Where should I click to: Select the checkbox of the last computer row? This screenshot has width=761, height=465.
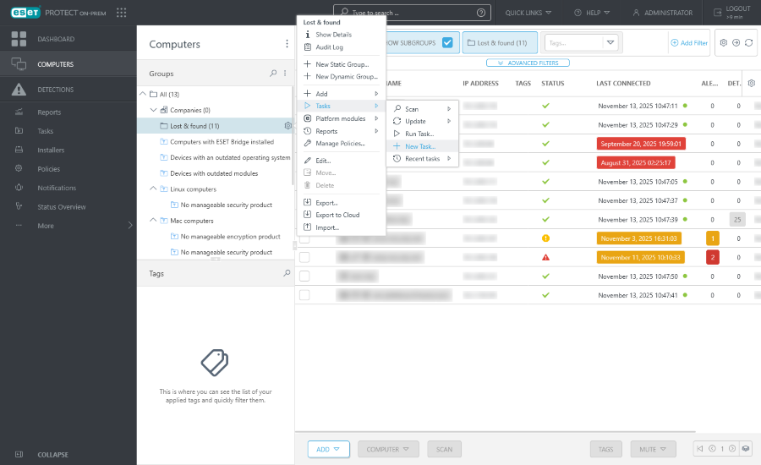point(304,295)
